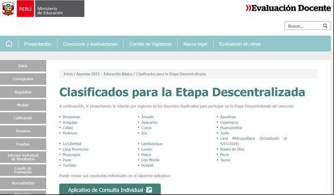Open the Puno region list
The height and width of the screenshot is (195, 334).
(67, 160)
